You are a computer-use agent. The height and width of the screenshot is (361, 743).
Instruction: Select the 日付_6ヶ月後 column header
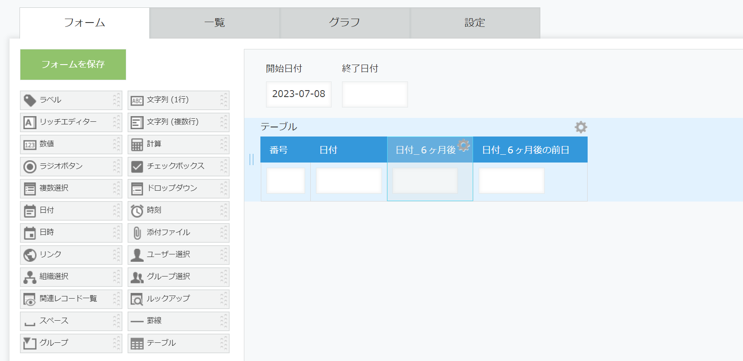point(430,150)
